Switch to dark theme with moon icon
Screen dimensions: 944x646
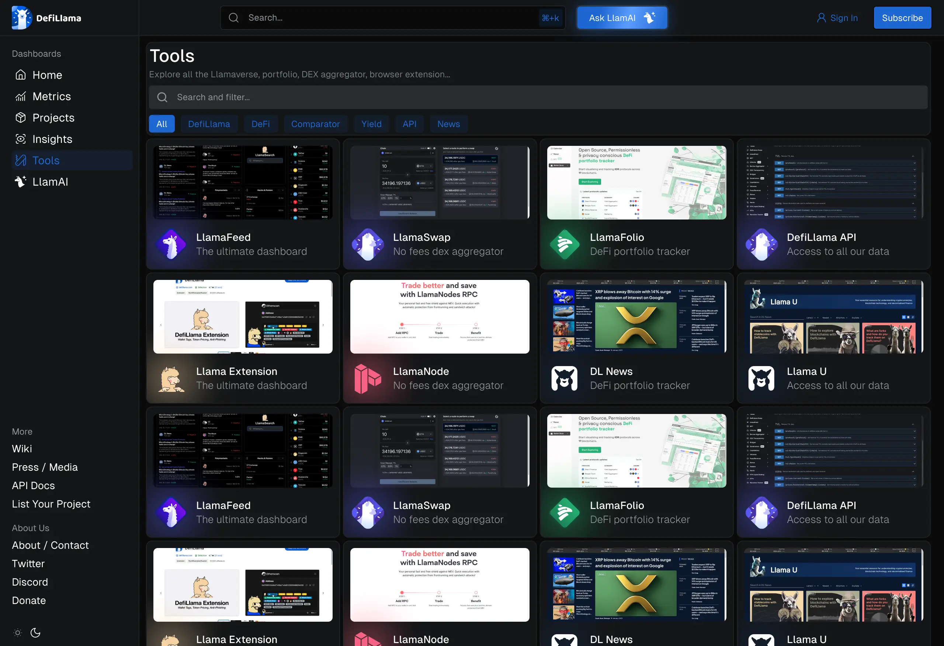[35, 632]
